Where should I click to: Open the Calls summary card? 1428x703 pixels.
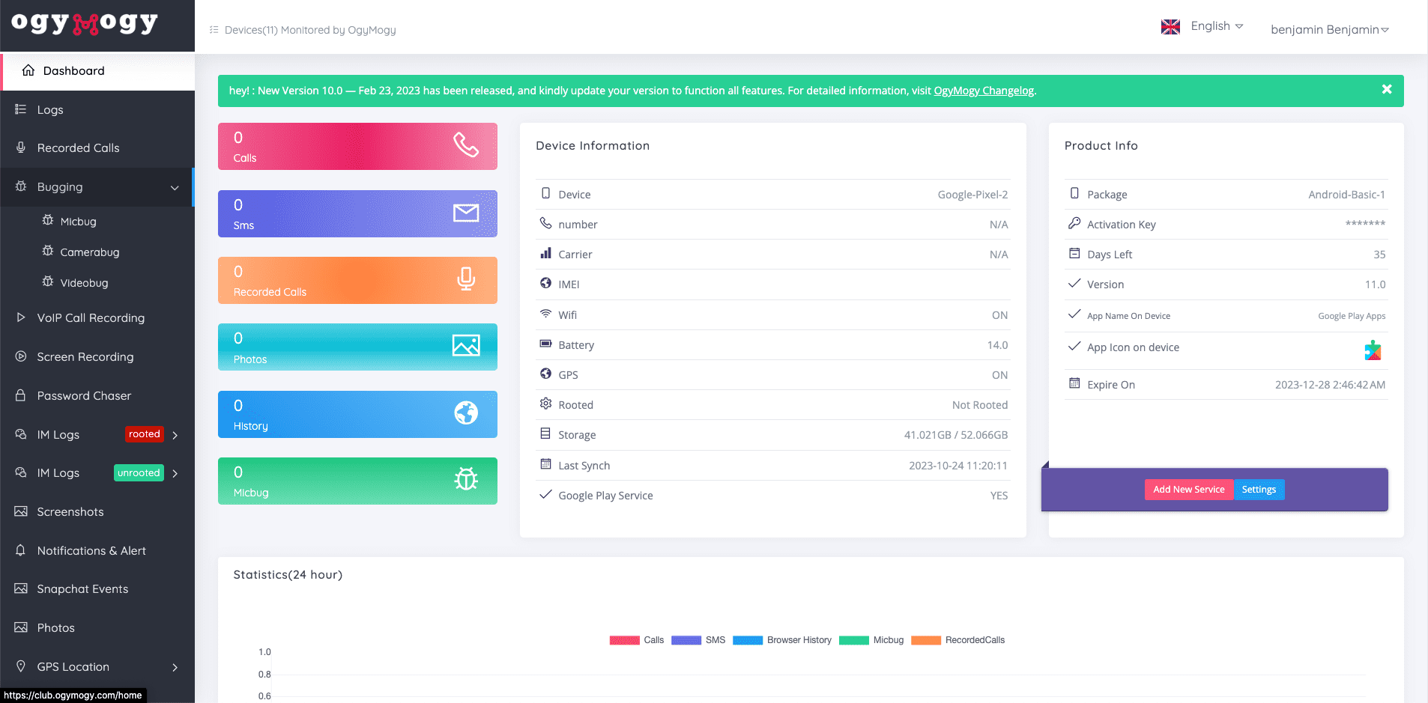pyautogui.click(x=357, y=146)
